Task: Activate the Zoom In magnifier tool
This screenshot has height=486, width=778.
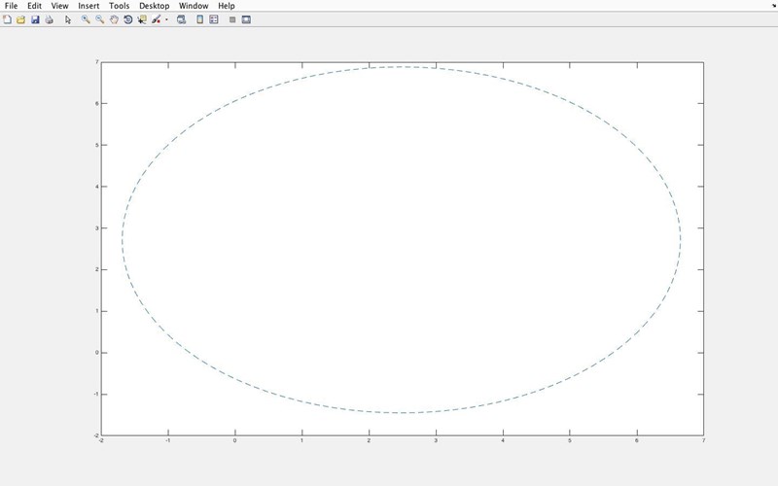Action: point(86,19)
